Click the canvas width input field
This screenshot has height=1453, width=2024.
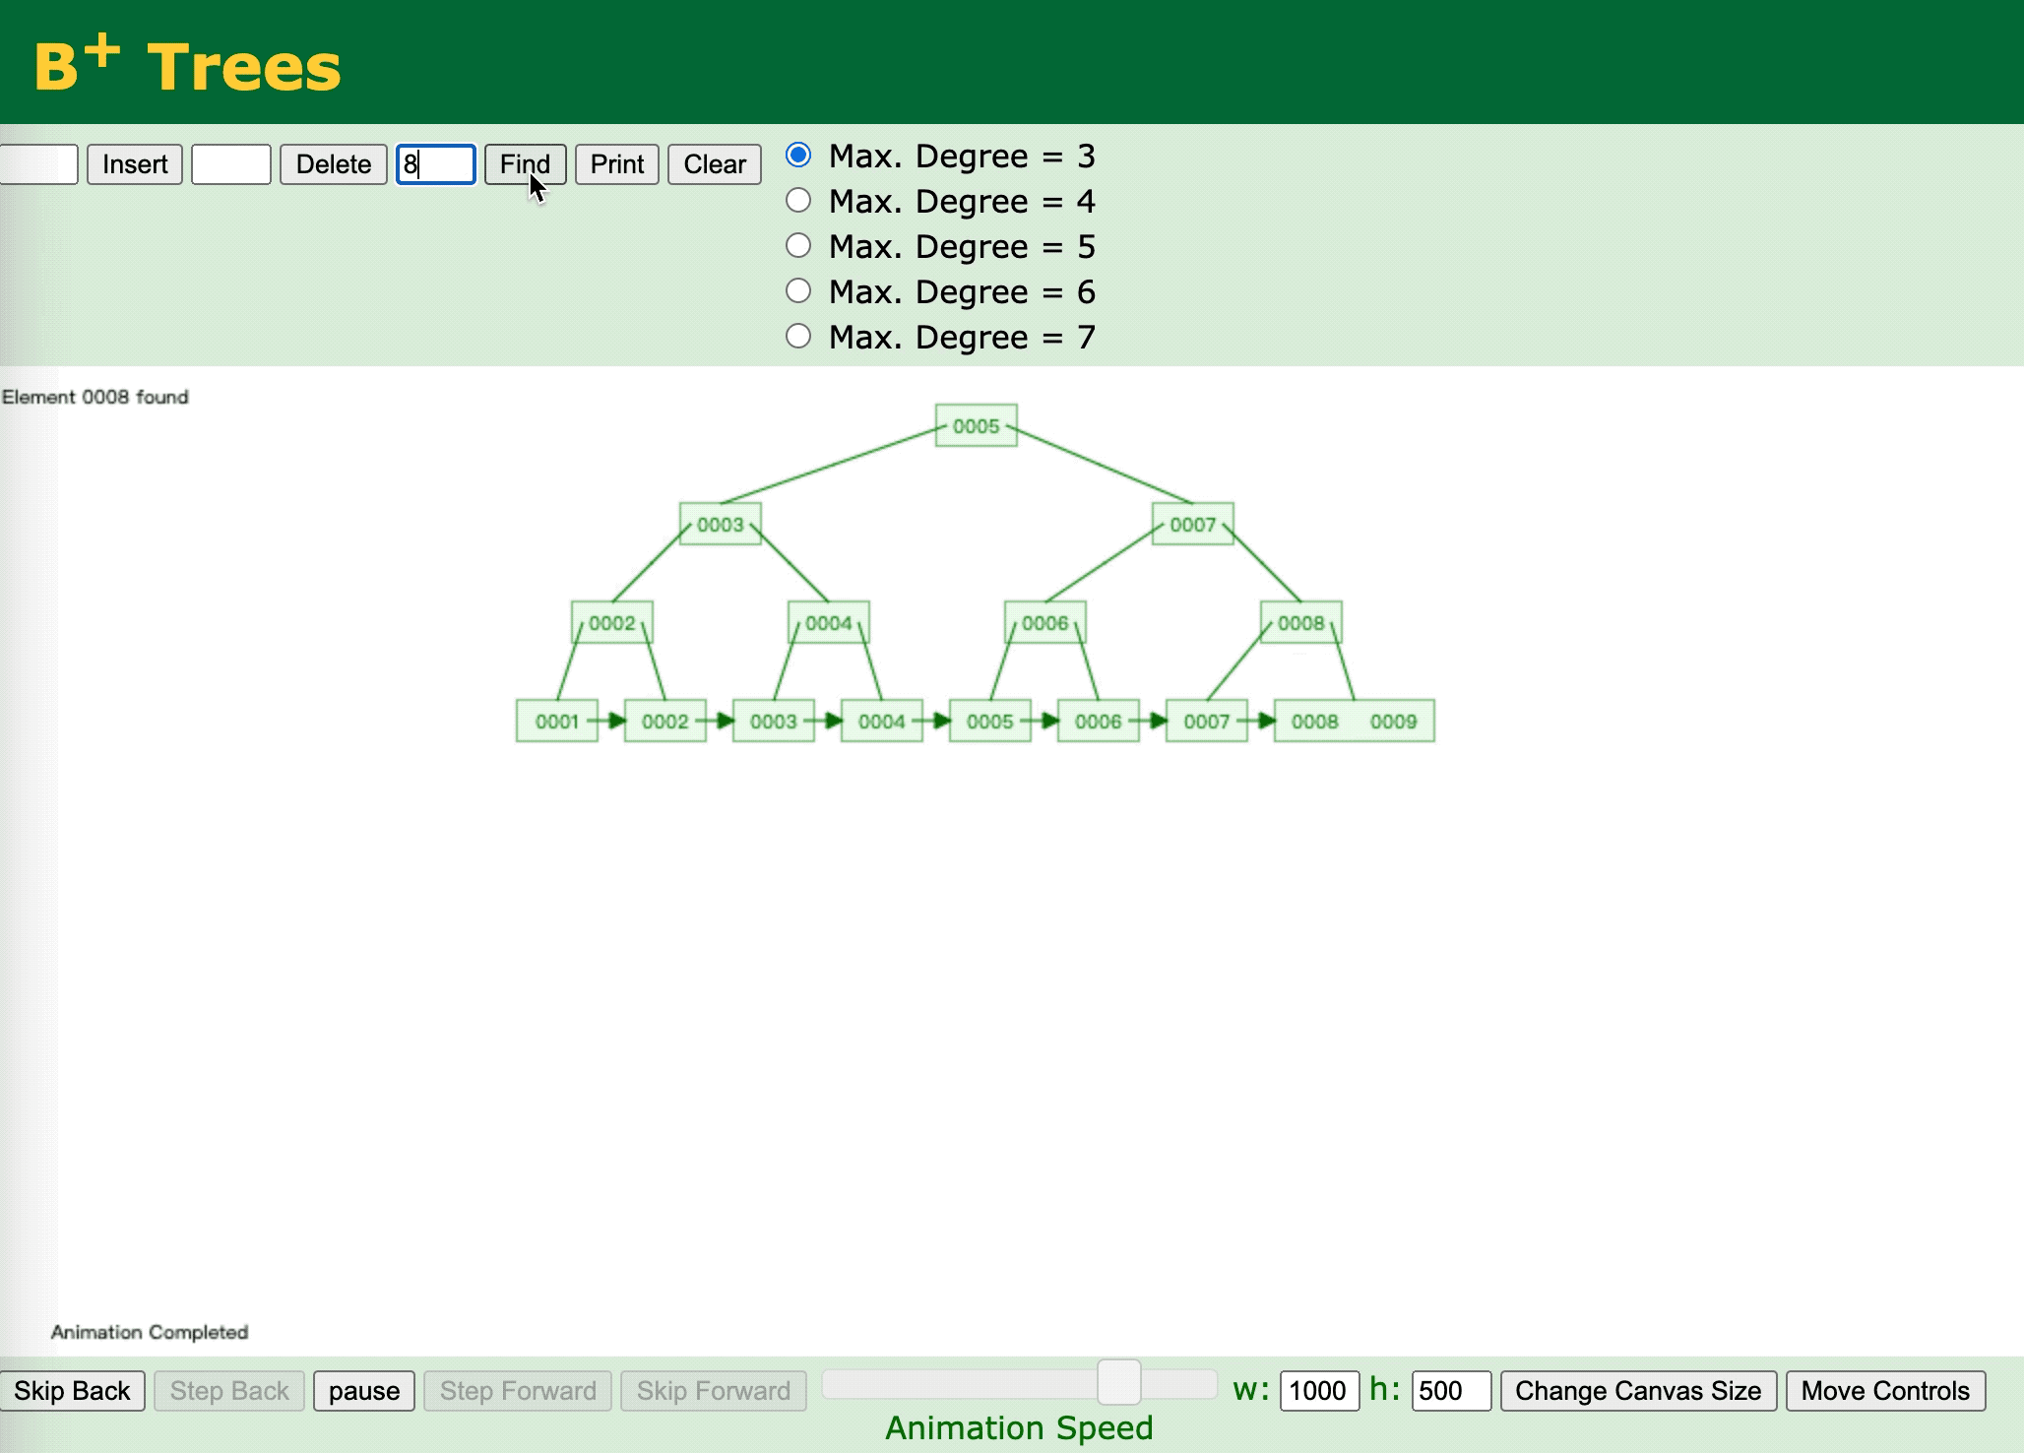1318,1391
